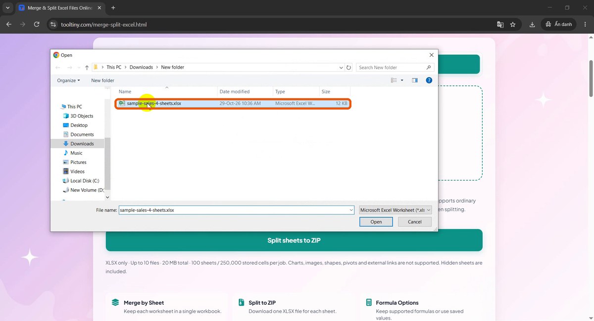Open Chrome translate page icon

click(x=500, y=24)
